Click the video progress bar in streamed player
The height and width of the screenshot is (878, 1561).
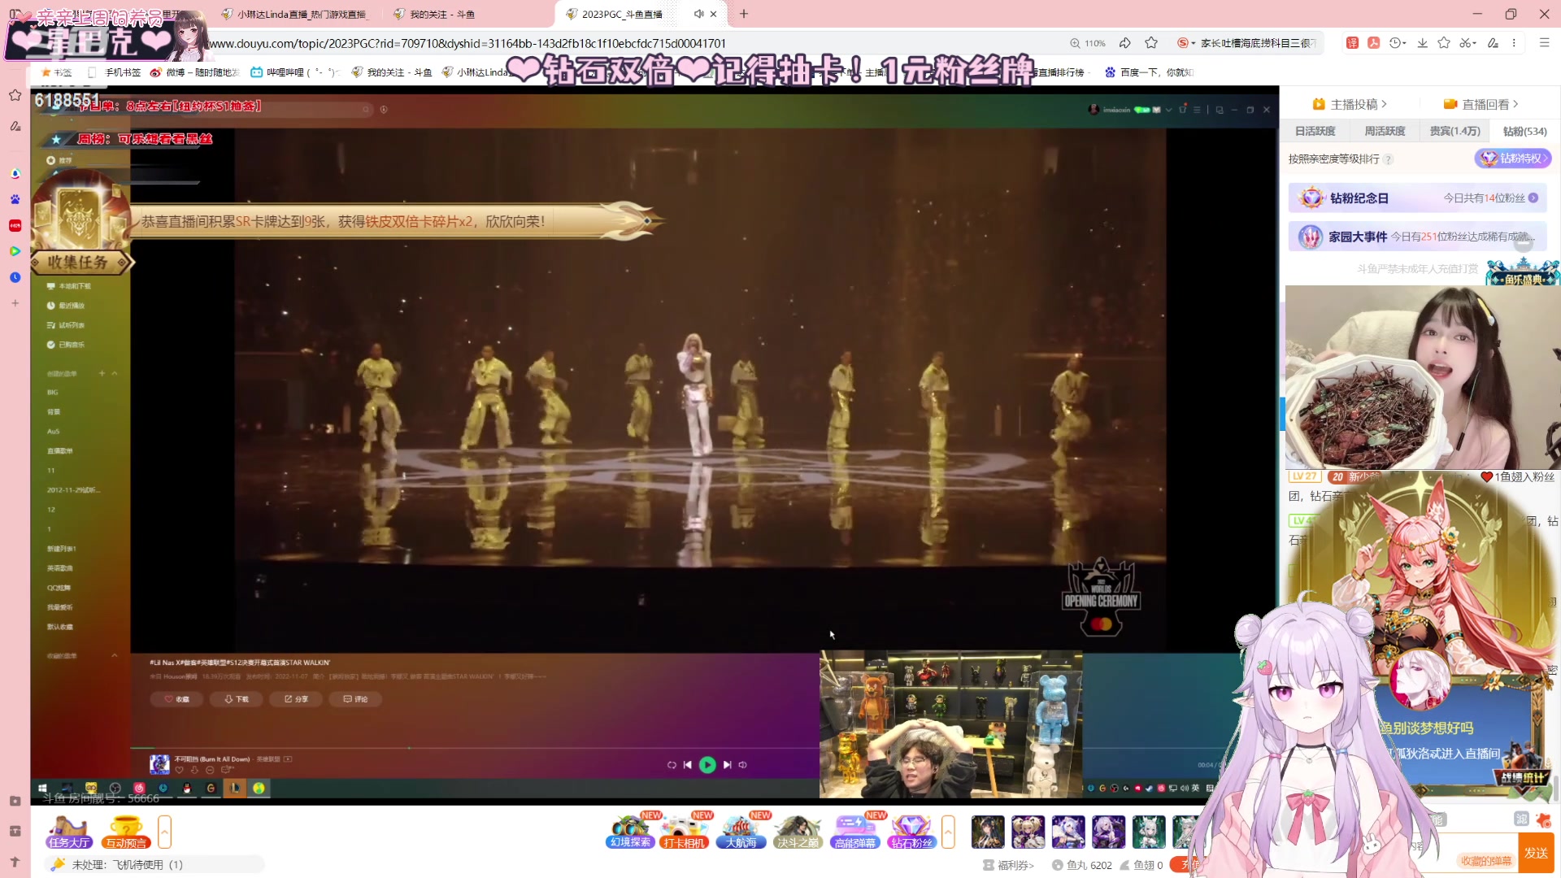(475, 748)
